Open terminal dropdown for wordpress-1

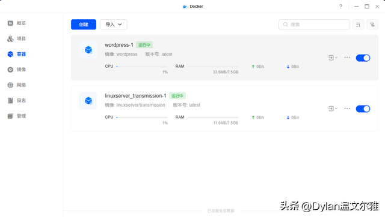point(333,58)
